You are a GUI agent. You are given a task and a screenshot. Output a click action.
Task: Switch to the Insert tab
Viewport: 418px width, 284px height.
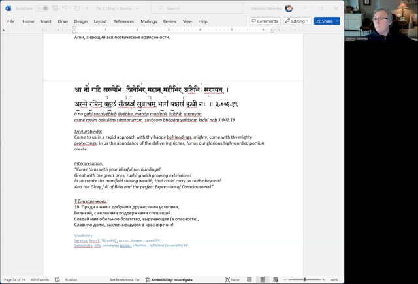tap(46, 21)
